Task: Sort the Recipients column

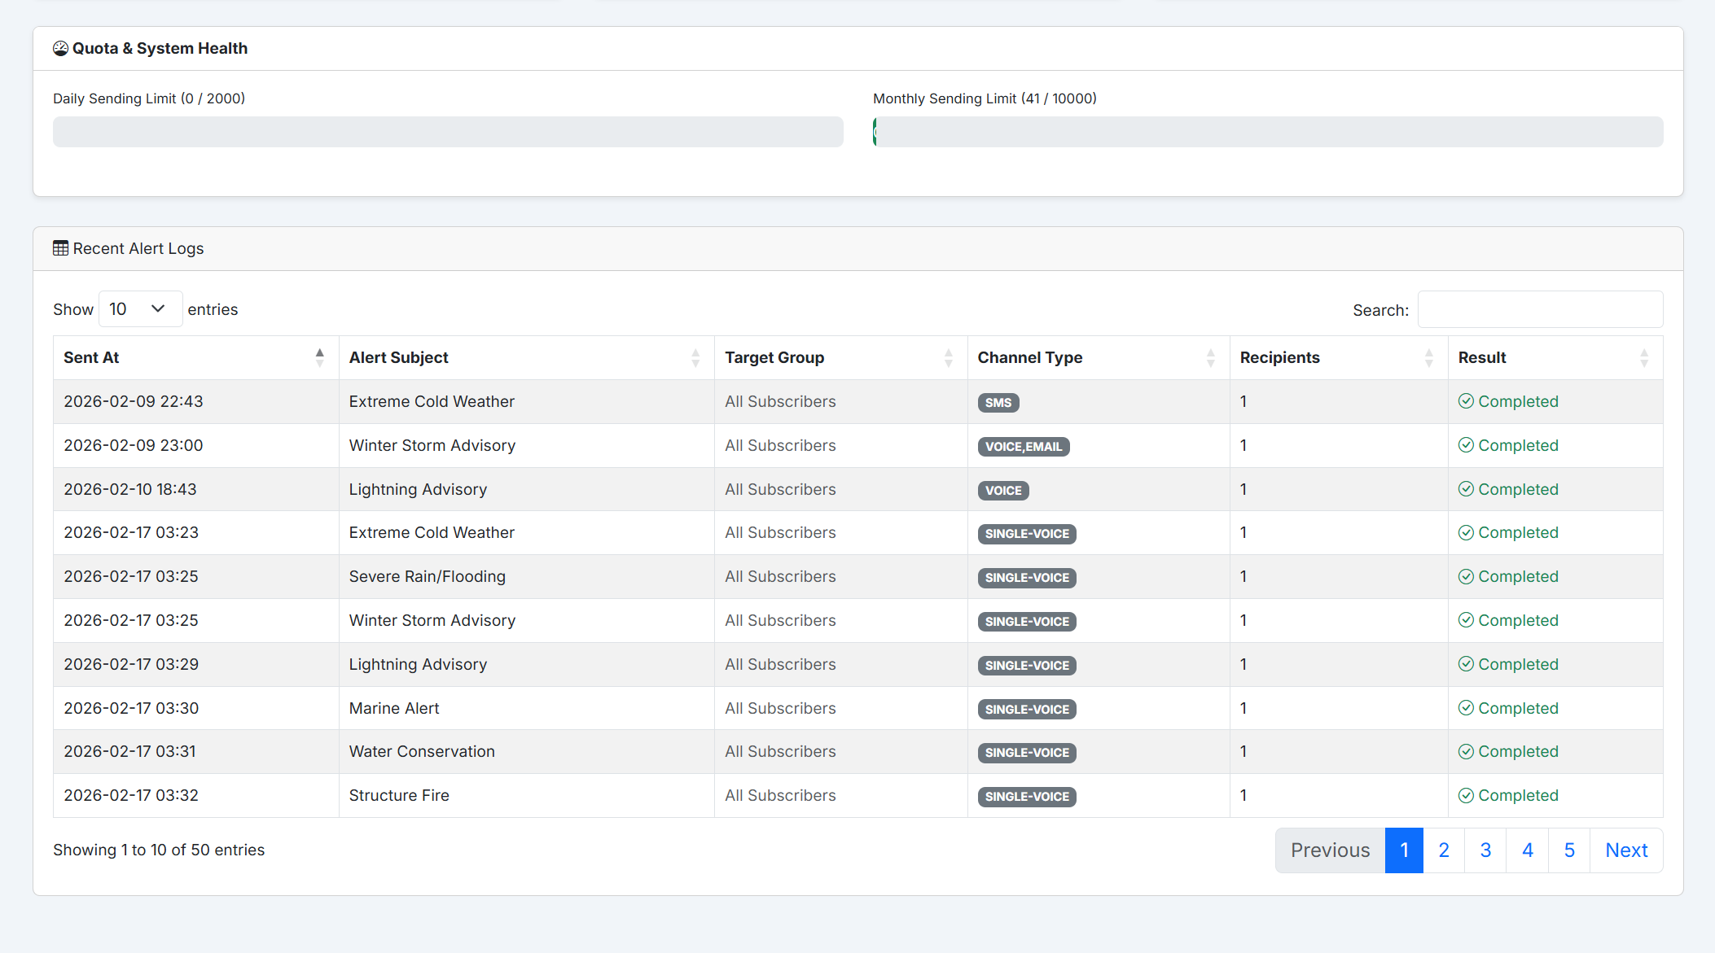Action: [x=1428, y=358]
